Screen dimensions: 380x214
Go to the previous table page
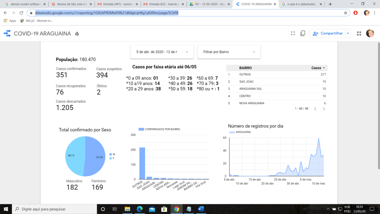point(315,109)
